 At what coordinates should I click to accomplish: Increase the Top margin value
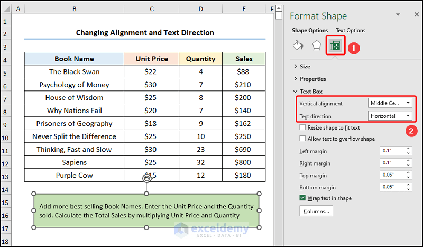(408, 172)
